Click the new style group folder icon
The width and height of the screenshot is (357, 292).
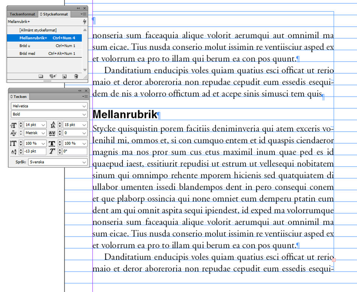pos(41,76)
